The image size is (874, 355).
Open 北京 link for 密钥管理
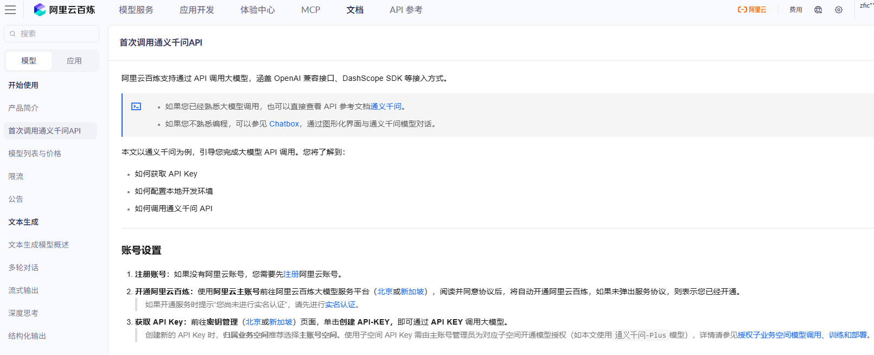pyautogui.click(x=253, y=322)
